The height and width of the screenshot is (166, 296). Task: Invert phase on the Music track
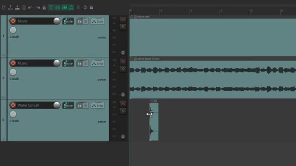click(123, 95)
